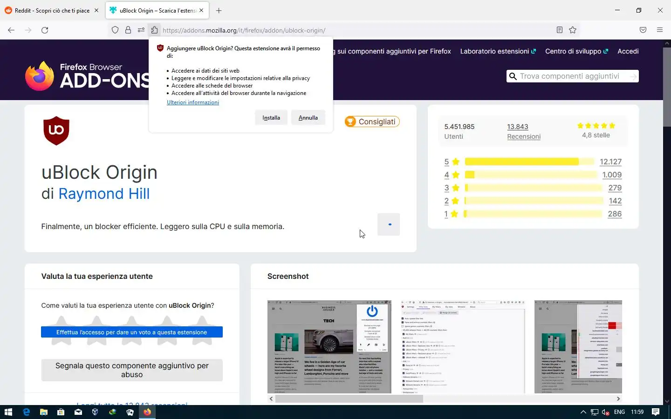
Task: Open the 279 three-star count
Action: (615, 188)
